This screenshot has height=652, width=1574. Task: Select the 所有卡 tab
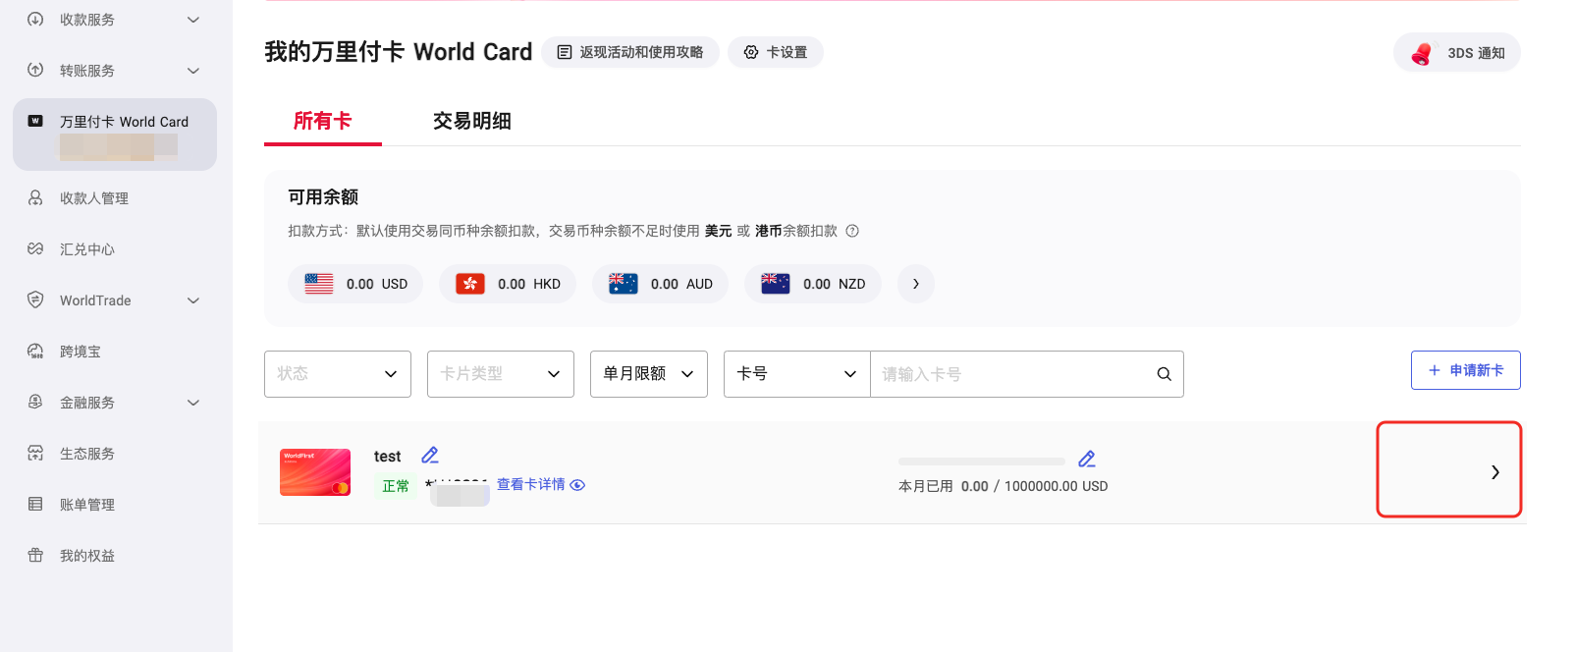(x=322, y=121)
